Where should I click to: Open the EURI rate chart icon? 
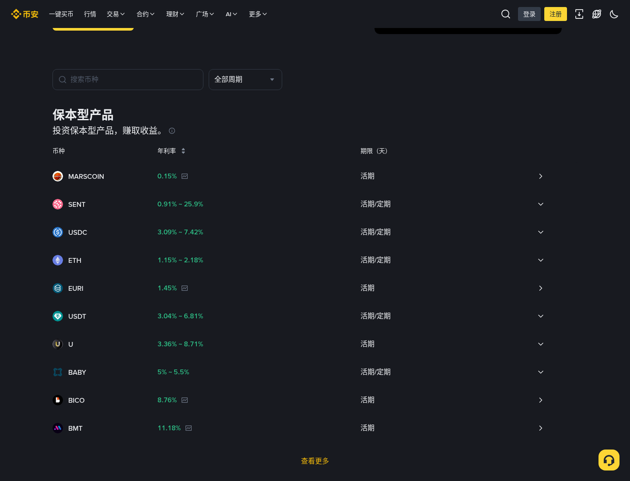[x=184, y=288]
